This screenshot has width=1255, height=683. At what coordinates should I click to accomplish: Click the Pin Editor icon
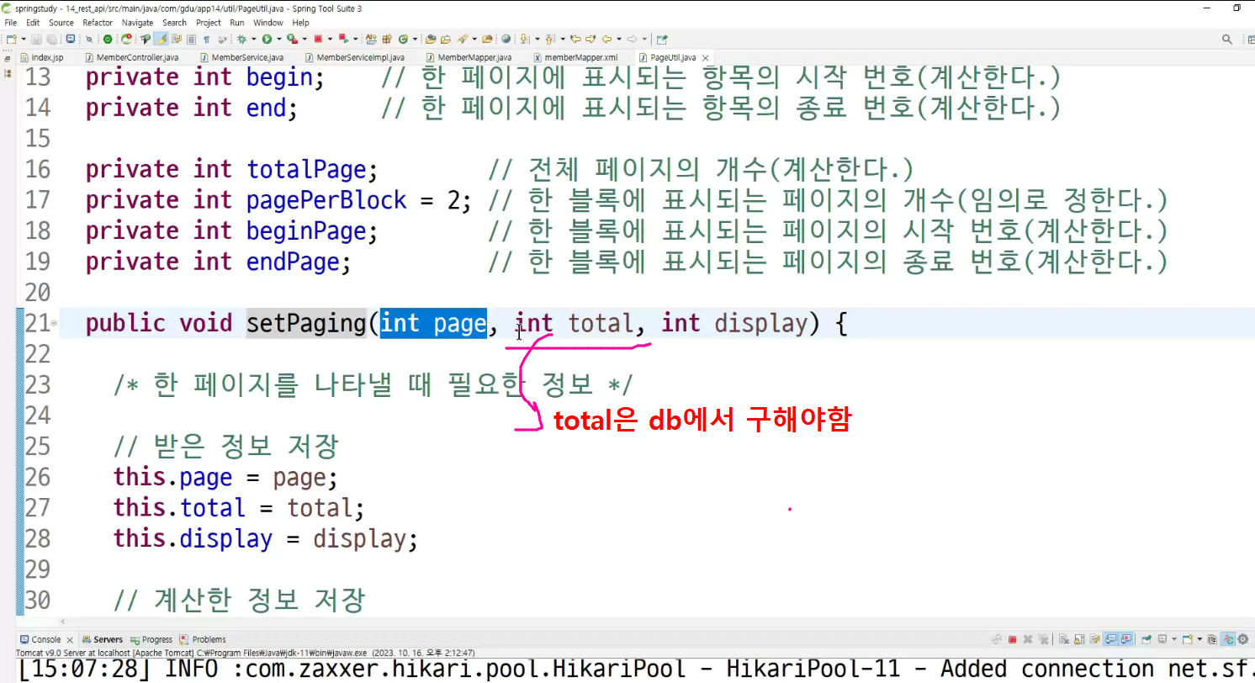pyautogui.click(x=662, y=39)
